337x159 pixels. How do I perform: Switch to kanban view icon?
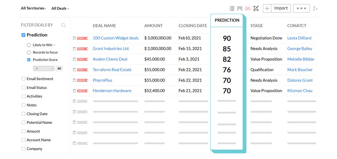(x=240, y=8)
